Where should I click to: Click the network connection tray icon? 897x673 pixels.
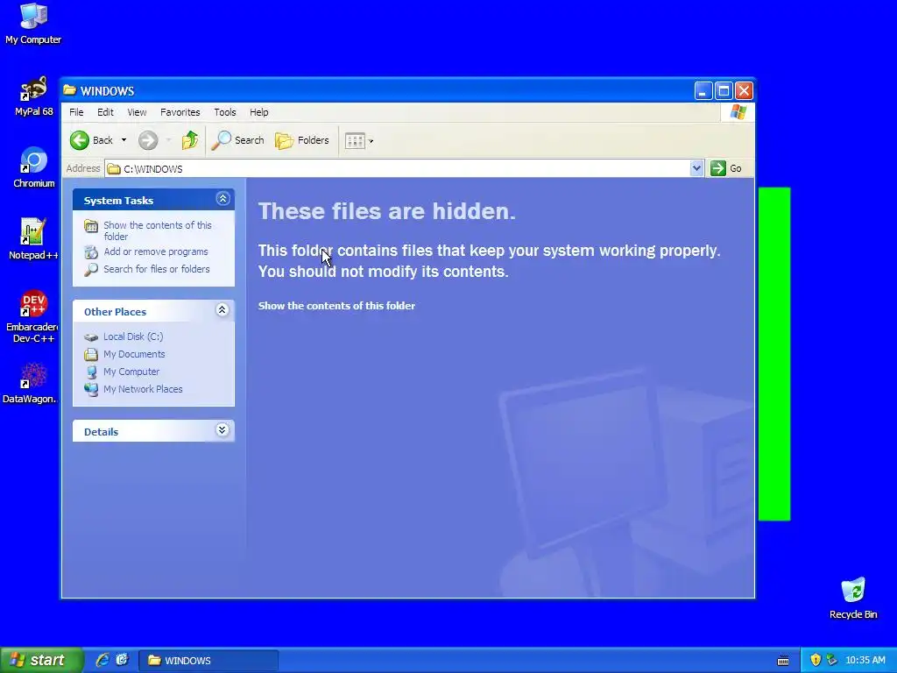click(831, 660)
